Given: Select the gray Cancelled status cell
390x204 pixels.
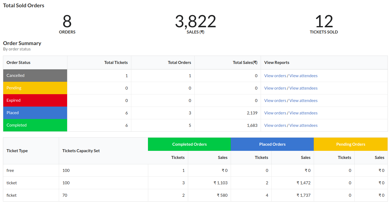Looking at the screenshot, I should pyautogui.click(x=35, y=76).
